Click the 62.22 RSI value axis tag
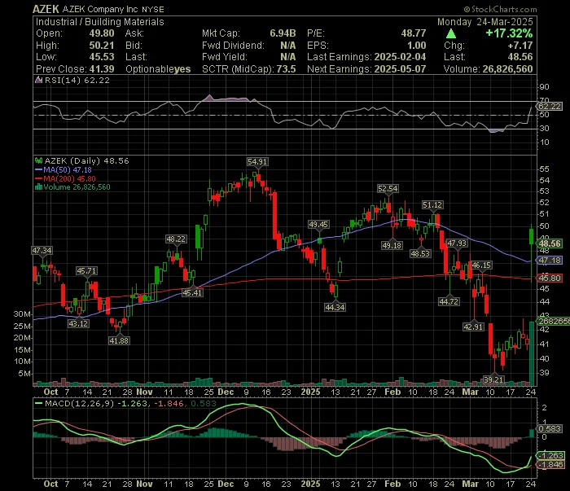 click(x=550, y=106)
